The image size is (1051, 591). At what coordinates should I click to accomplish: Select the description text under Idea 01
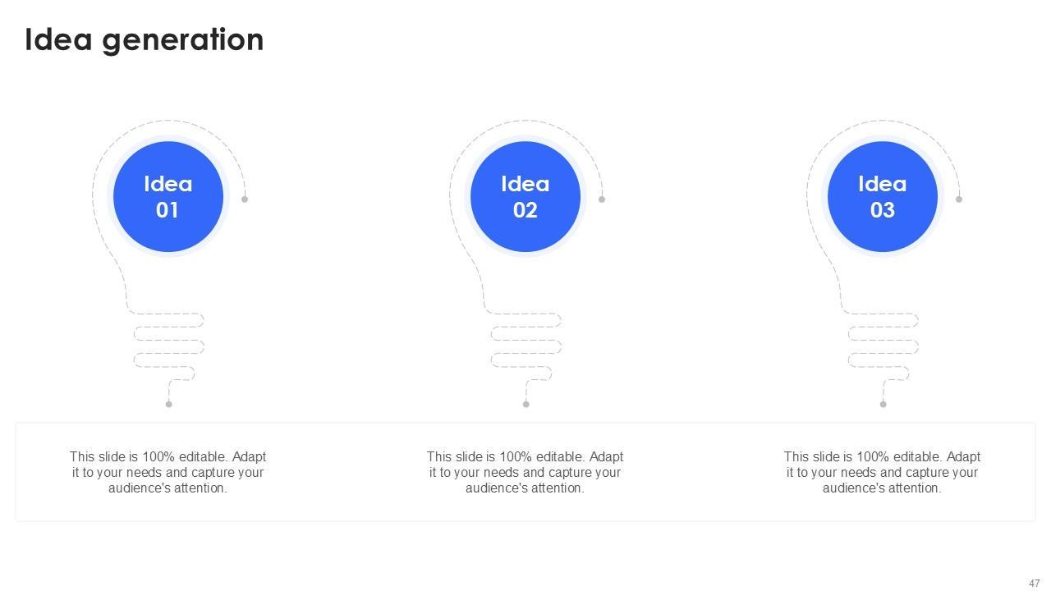click(x=168, y=472)
